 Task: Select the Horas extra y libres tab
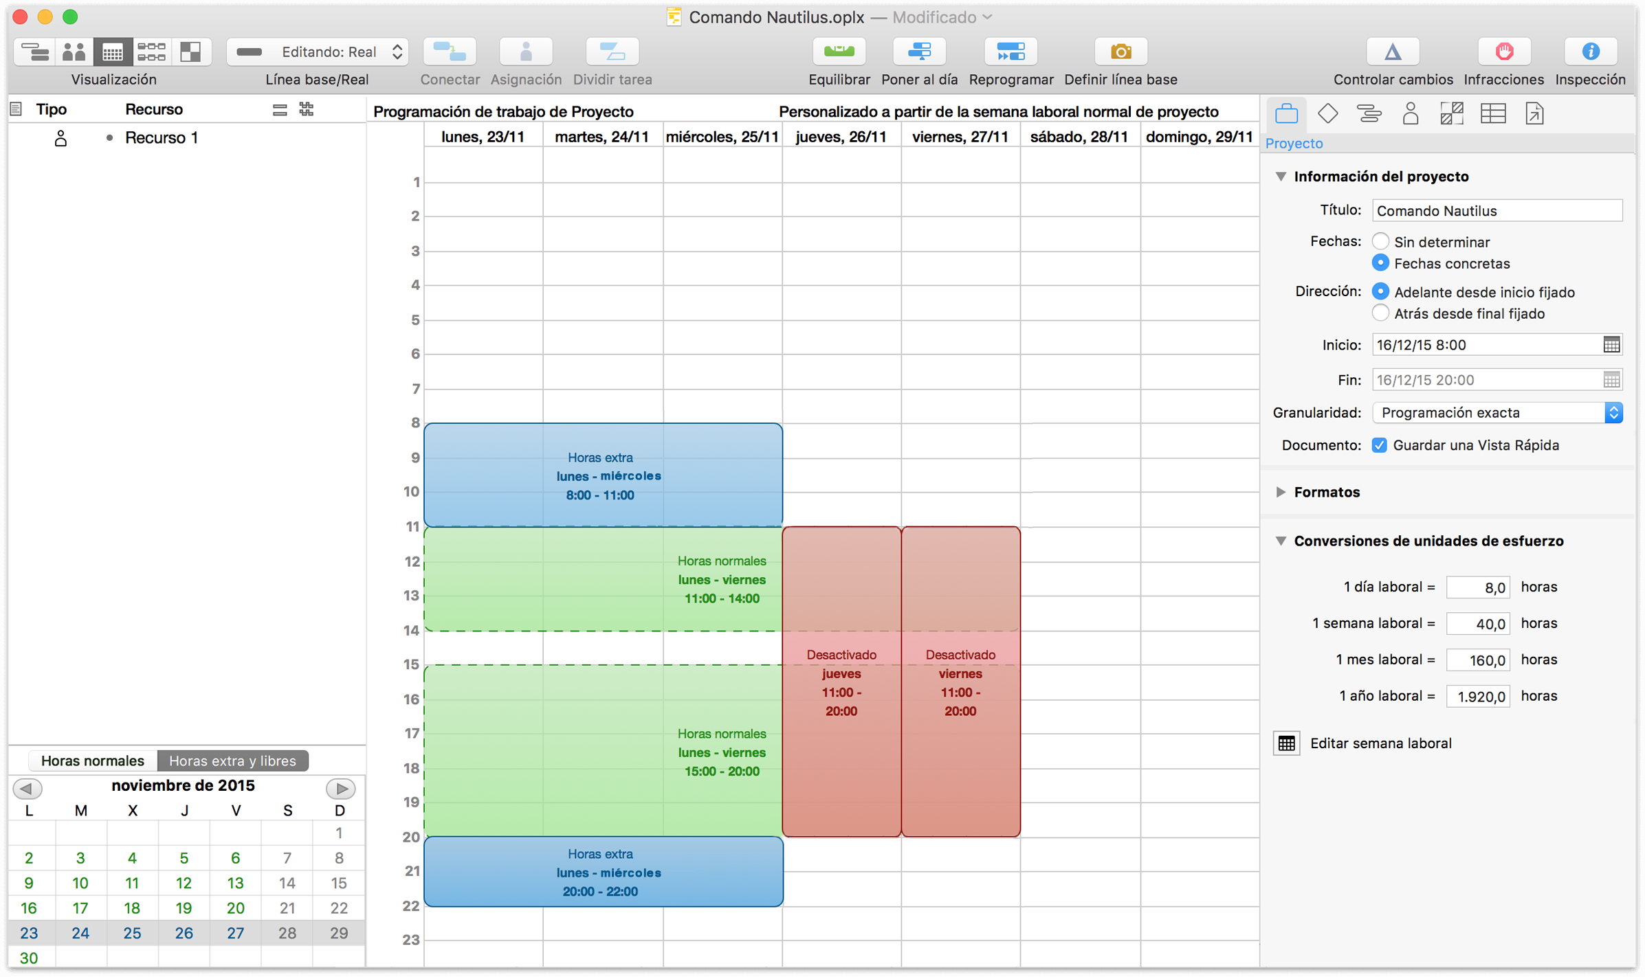232,761
